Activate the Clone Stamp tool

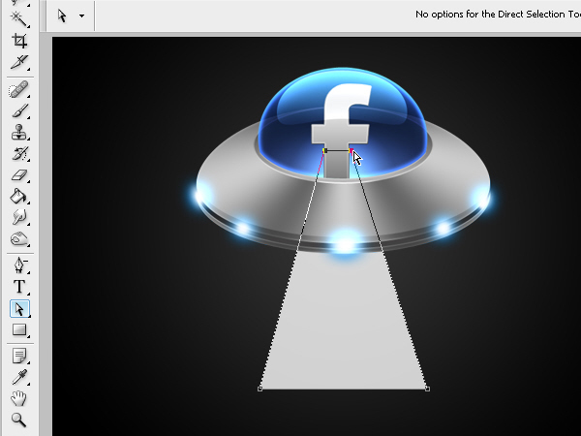pos(19,132)
